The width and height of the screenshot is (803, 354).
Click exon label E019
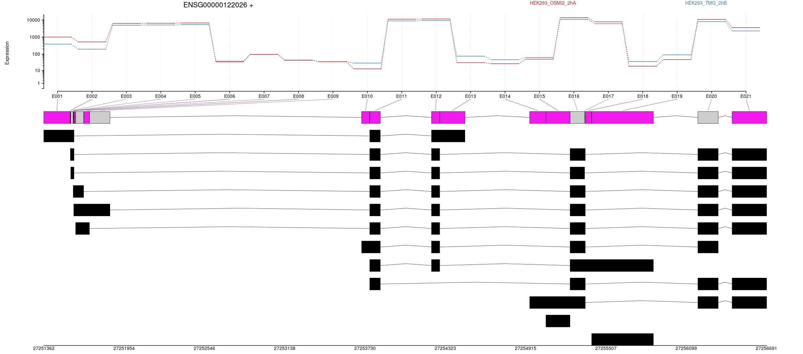pos(677,96)
